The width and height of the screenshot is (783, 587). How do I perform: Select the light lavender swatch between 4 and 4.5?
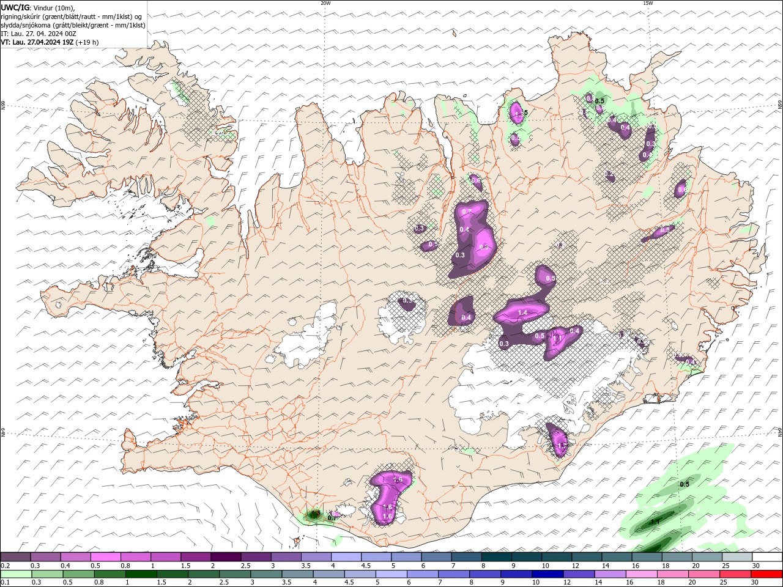click(x=346, y=557)
